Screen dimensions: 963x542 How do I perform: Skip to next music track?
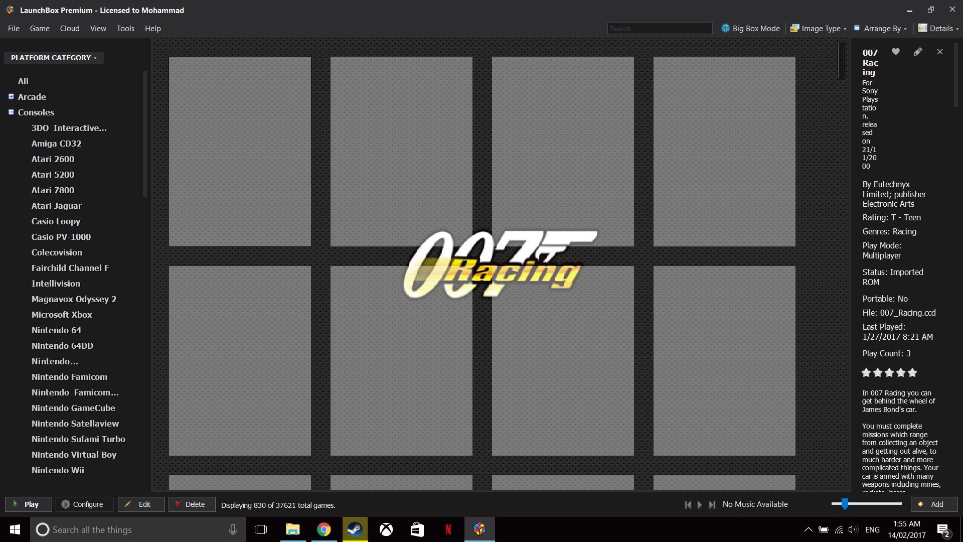coord(712,504)
